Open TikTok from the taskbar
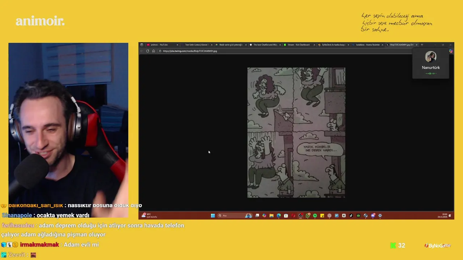The width and height of the screenshot is (463, 260). point(351,216)
